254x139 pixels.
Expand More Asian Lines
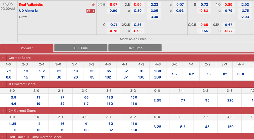(x=136, y=39)
